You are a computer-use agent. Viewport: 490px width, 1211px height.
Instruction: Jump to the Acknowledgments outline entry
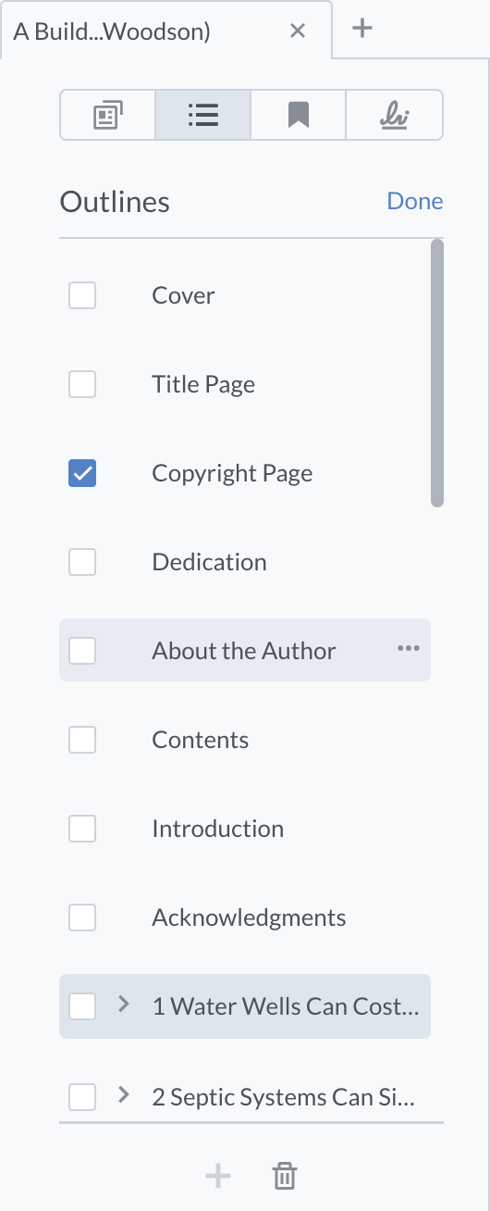249,918
